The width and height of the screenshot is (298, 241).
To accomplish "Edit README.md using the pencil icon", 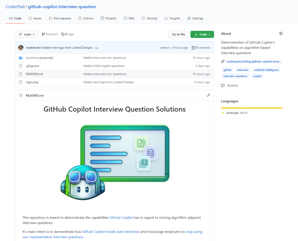I will click(208, 95).
